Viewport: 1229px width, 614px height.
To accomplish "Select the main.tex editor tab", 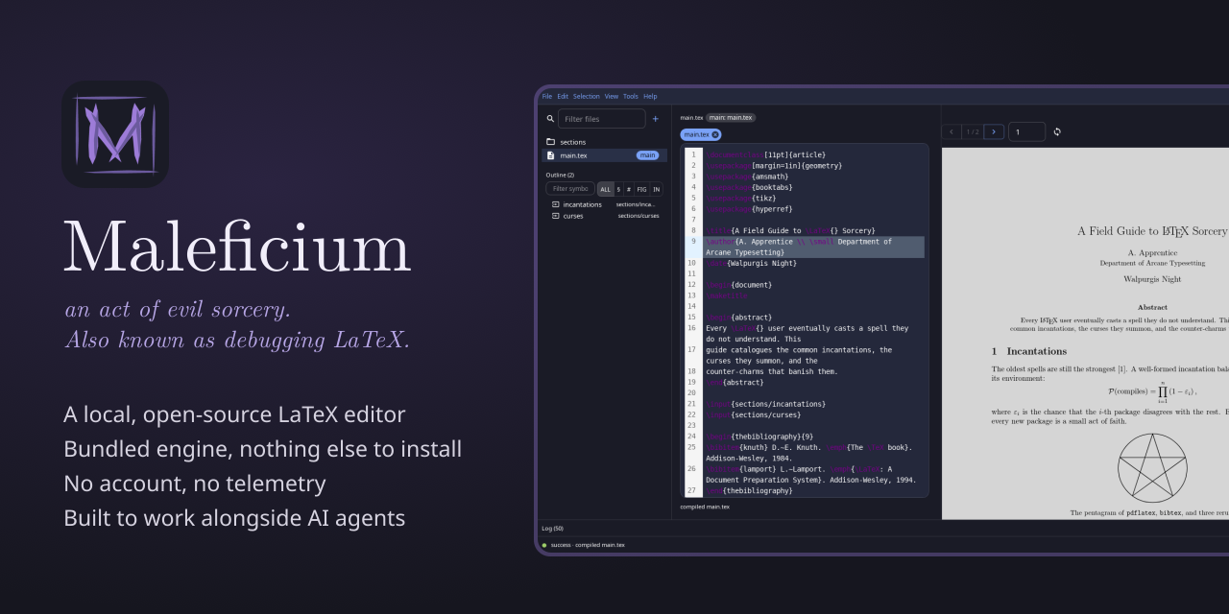I will (x=701, y=134).
